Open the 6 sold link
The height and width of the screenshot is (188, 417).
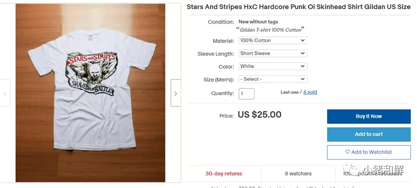pyautogui.click(x=310, y=92)
